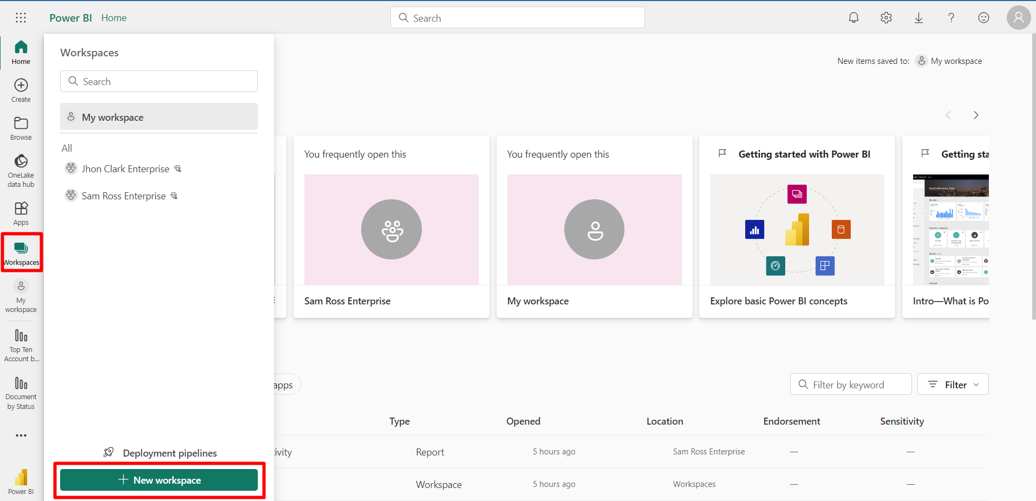Open Create in the sidebar
The width and height of the screenshot is (1036, 501).
[x=21, y=90]
